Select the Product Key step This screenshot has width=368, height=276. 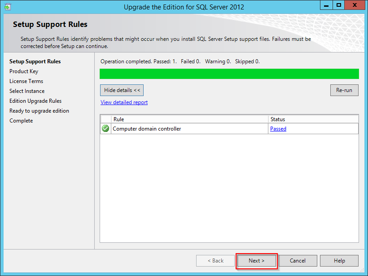[24, 71]
